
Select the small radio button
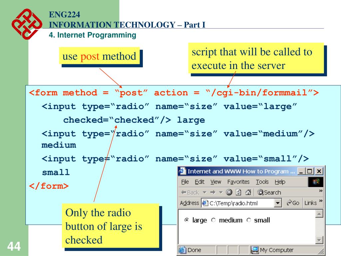click(x=248, y=220)
